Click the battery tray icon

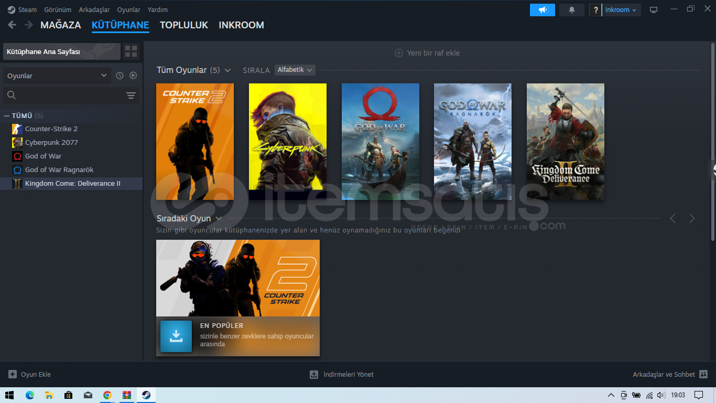pos(636,395)
